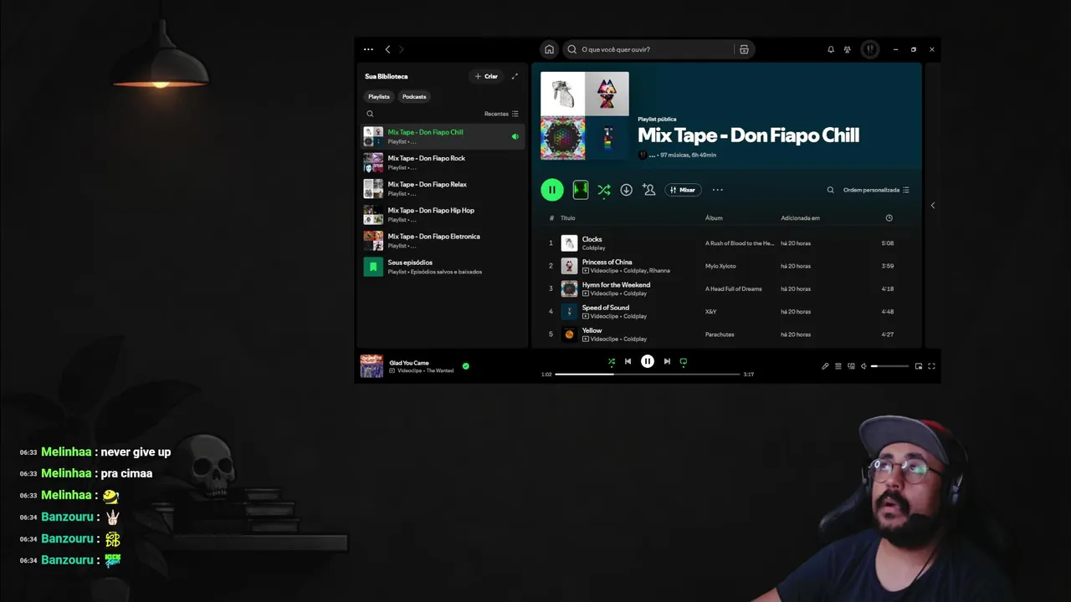Open Mix Tape - Don Fiapo Eletronica playlist
This screenshot has height=602, width=1071.
(443, 240)
